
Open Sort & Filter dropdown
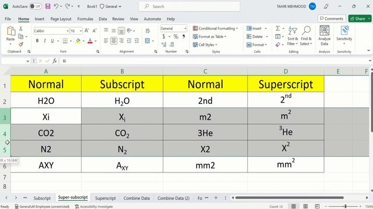click(293, 35)
